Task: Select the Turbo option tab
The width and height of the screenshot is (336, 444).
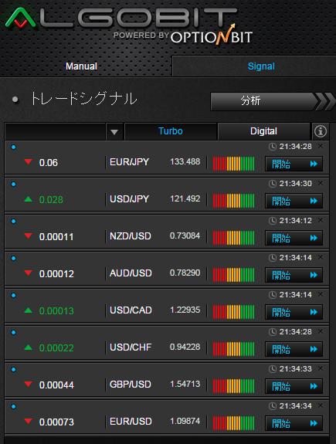Action: (170, 131)
